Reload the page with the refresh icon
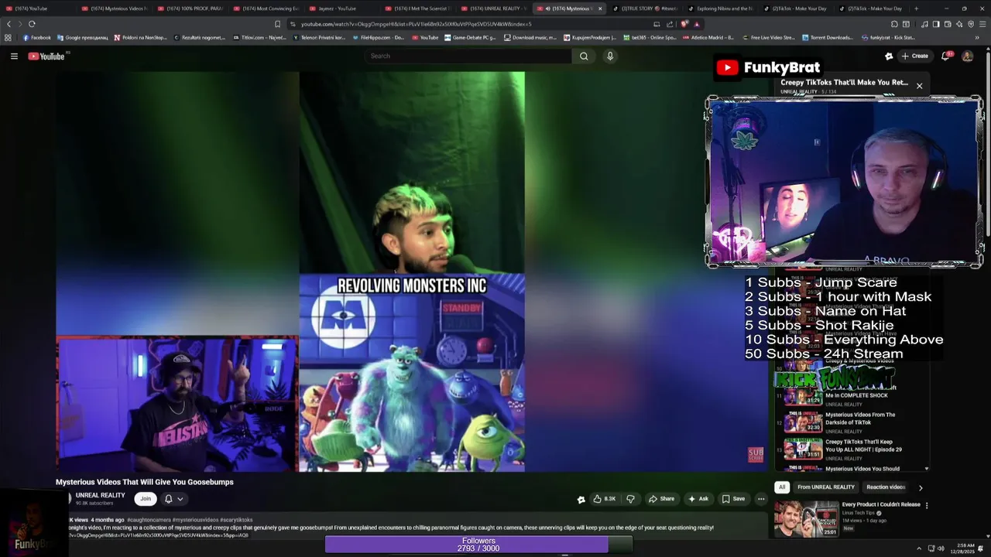 click(x=32, y=24)
